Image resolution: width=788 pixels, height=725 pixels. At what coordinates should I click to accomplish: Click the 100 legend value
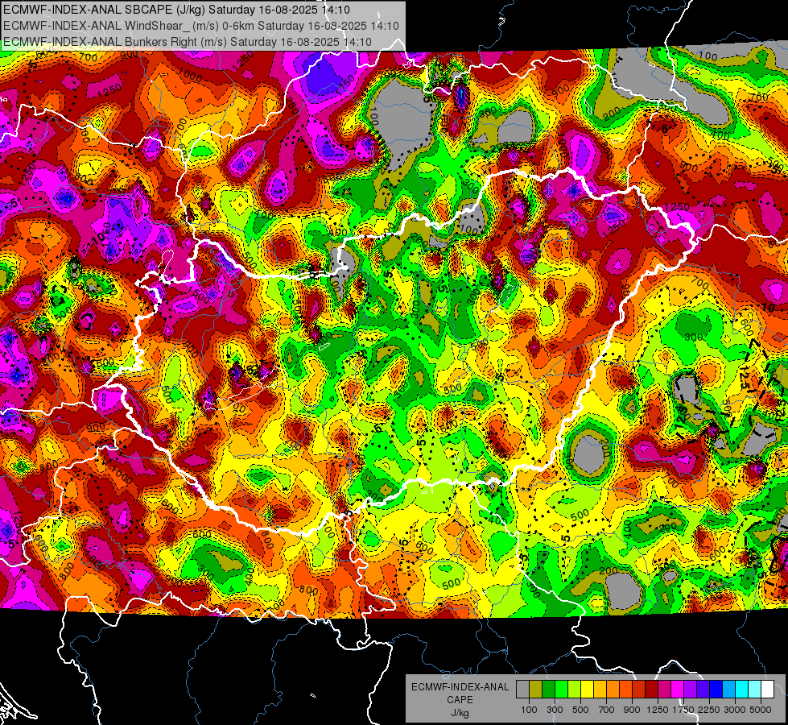click(529, 710)
